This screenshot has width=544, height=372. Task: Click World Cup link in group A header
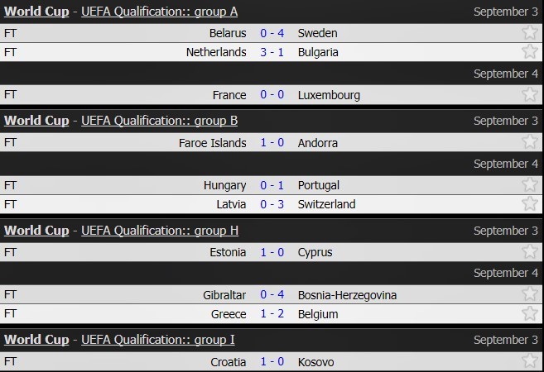click(36, 12)
